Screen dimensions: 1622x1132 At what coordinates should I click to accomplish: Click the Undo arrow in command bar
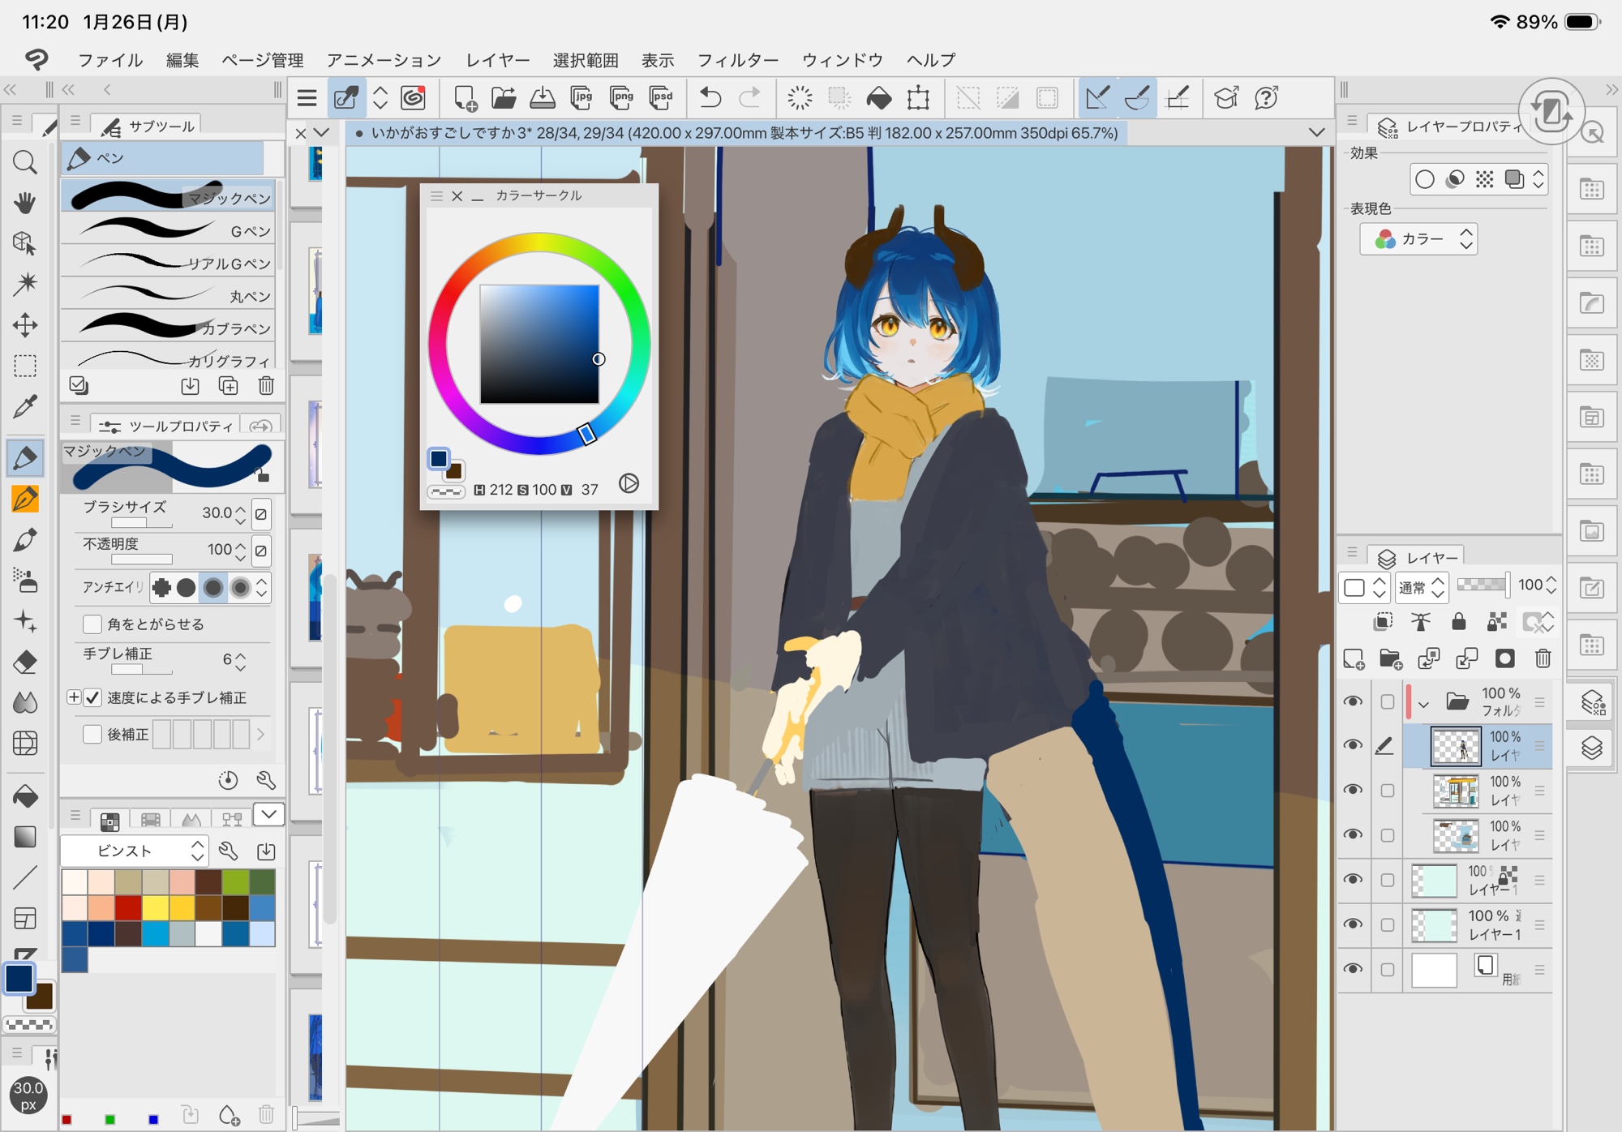pos(710,98)
